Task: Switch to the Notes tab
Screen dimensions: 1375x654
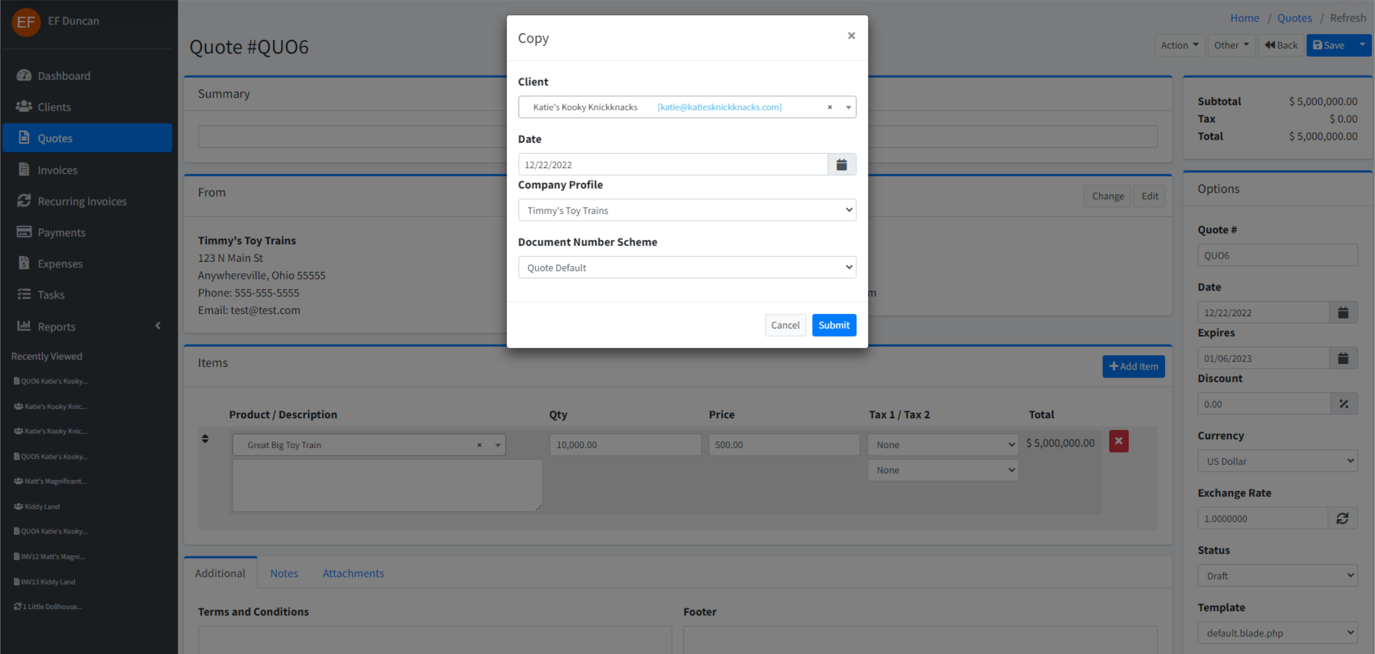Action: point(283,573)
